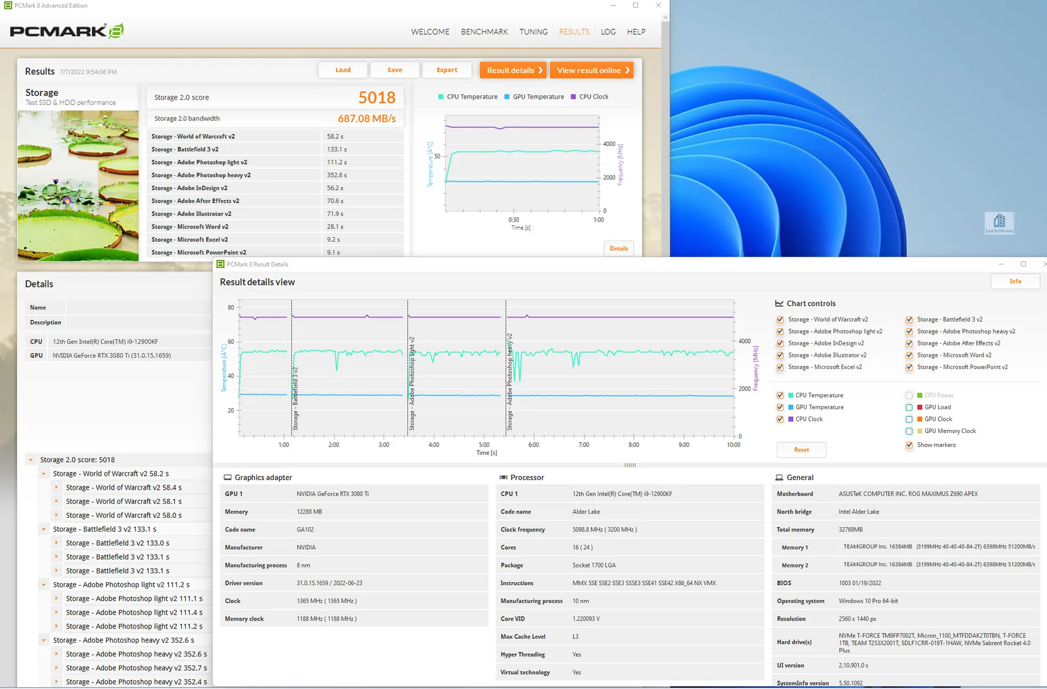The height and width of the screenshot is (689, 1047).
Task: Open the LOG tab
Action: click(608, 32)
